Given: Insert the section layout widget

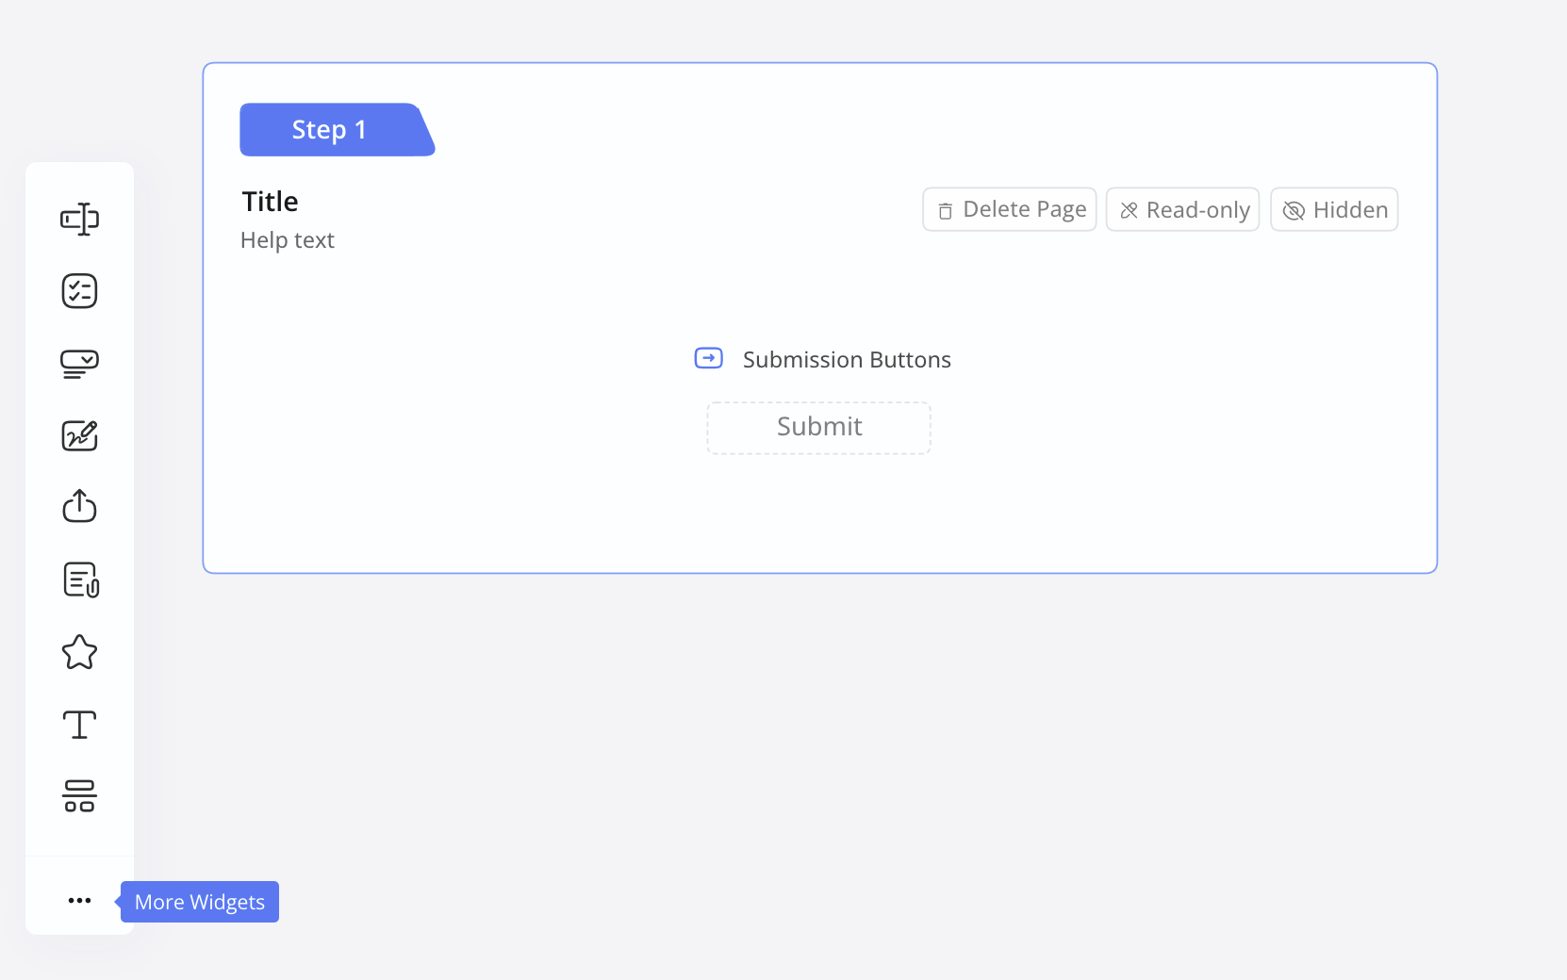Looking at the screenshot, I should pyautogui.click(x=79, y=796).
